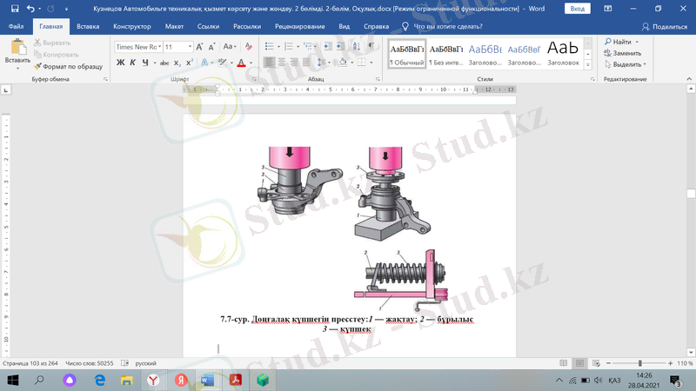Open the borders dropdown
Viewport: 696px width, 391px height.
pyautogui.click(x=371, y=63)
